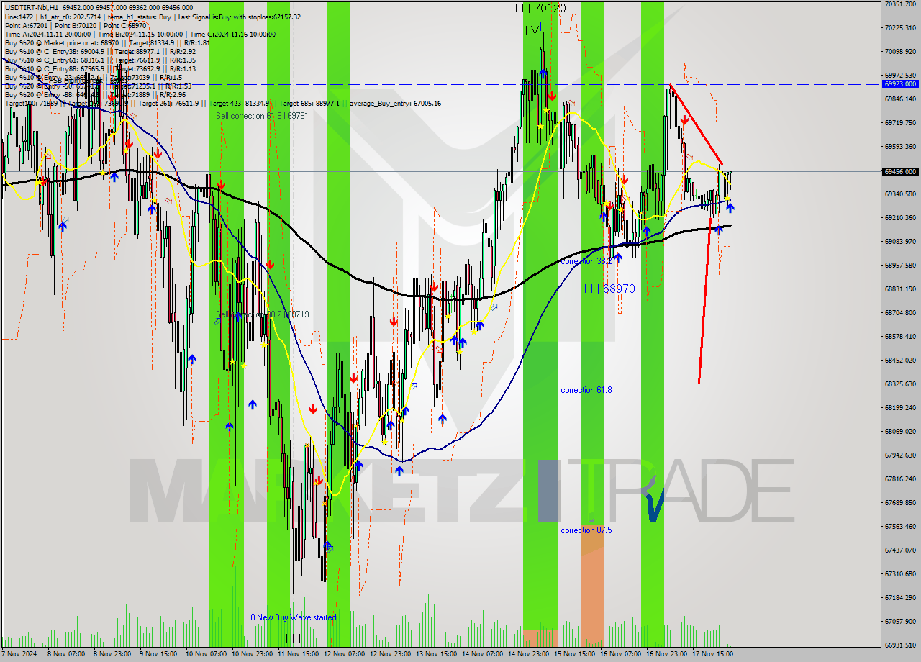Click 'Sell correction 61.8 | 69781' label
The width and height of the screenshot is (921, 662).
[262, 116]
